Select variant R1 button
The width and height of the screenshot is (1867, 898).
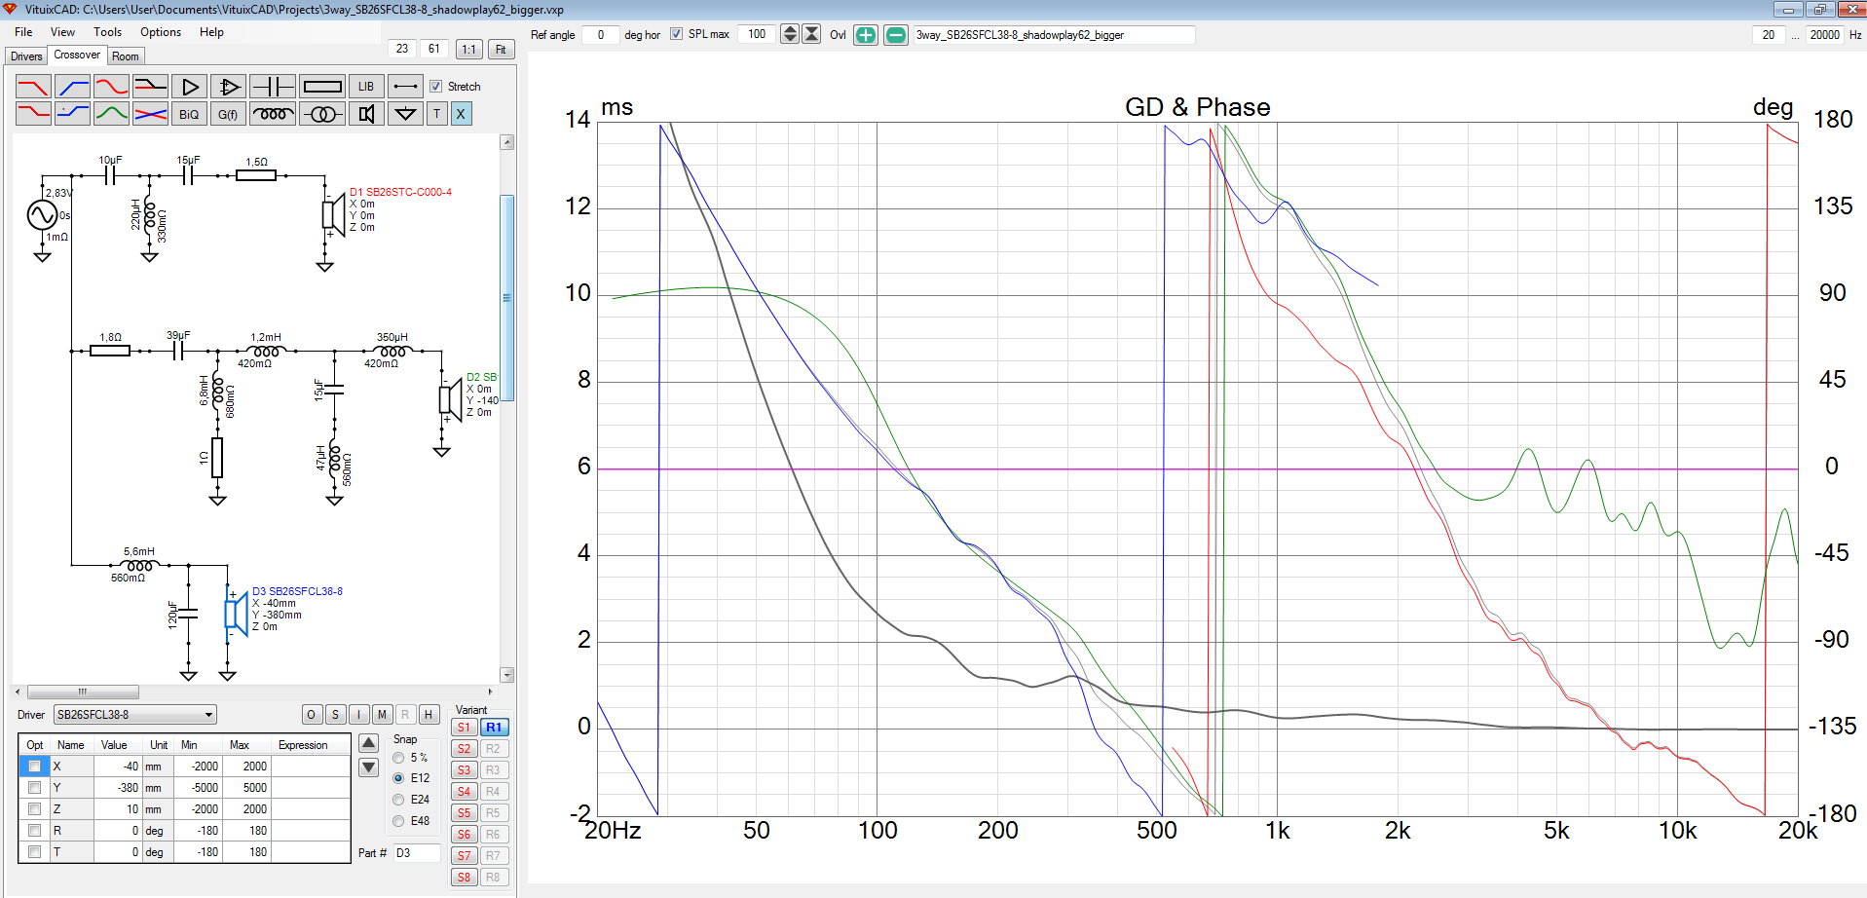(x=494, y=728)
